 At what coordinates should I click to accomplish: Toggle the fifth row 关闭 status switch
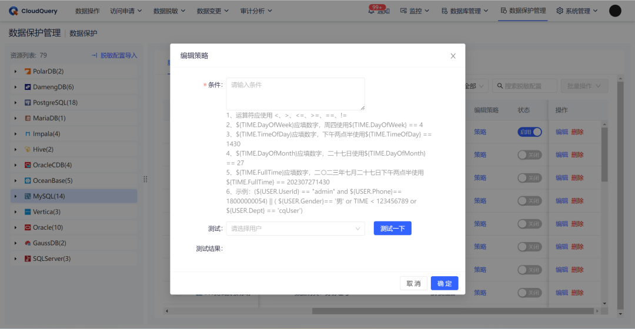(530, 224)
